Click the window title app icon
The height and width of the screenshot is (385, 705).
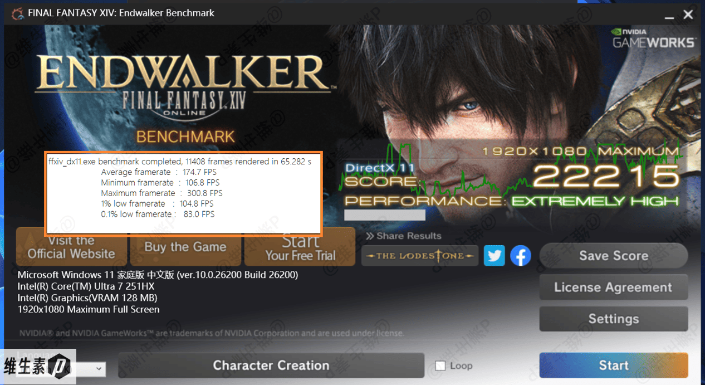click(x=18, y=13)
